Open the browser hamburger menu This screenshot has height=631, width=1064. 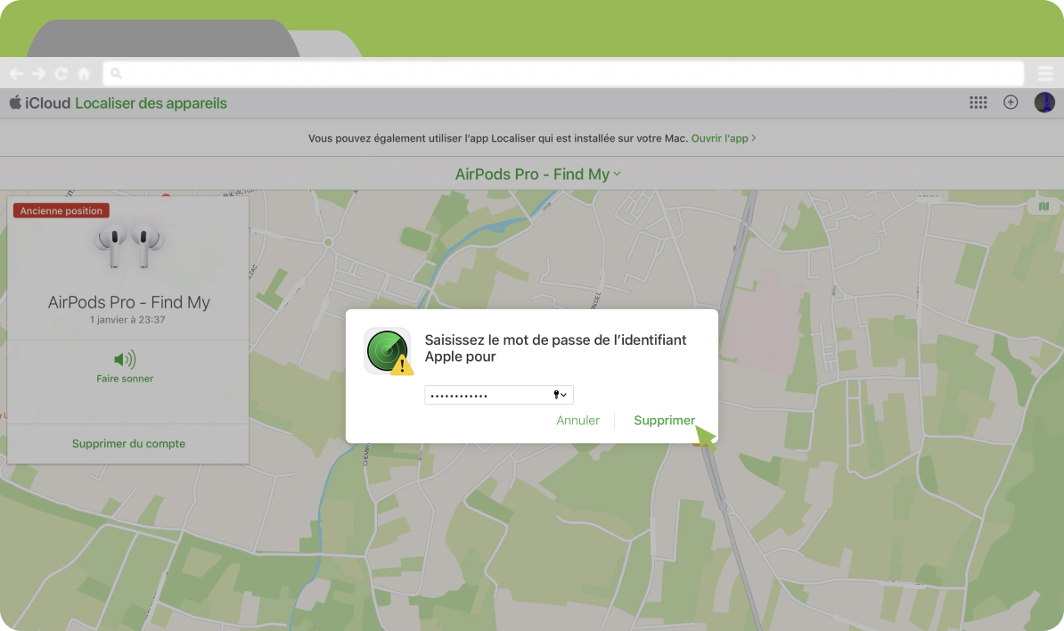(1045, 73)
